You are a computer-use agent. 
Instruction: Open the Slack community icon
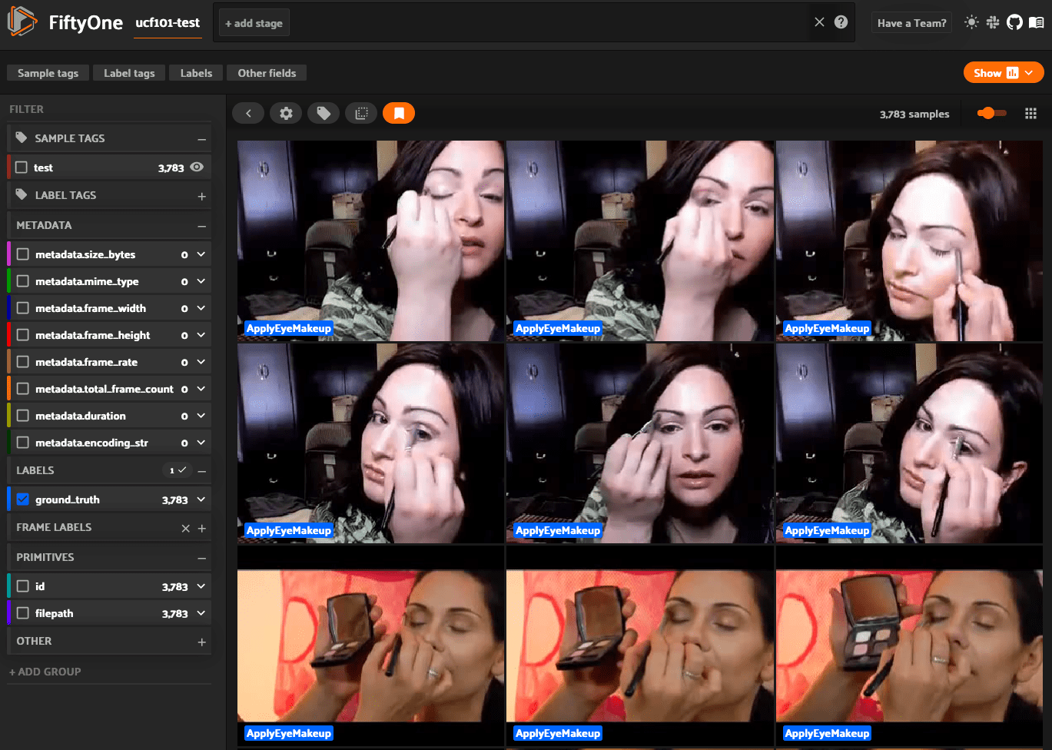click(x=993, y=22)
